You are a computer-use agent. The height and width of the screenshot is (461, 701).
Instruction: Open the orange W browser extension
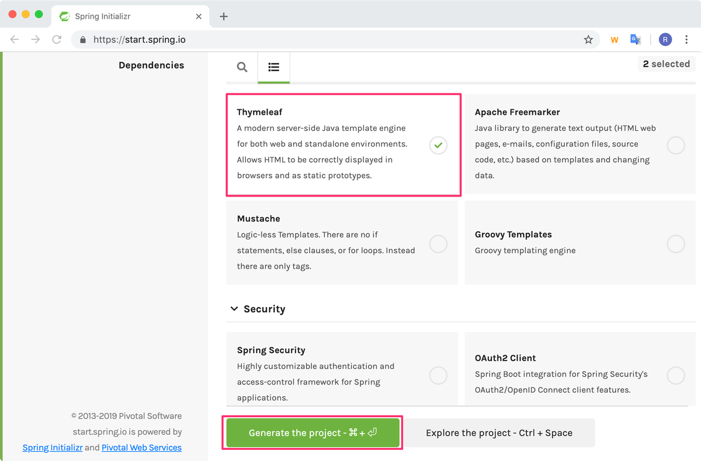(614, 40)
